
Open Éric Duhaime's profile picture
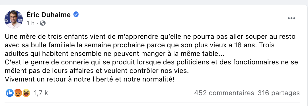(14, 19)
